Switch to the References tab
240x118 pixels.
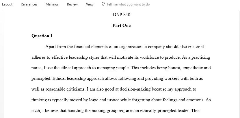(29, 4)
